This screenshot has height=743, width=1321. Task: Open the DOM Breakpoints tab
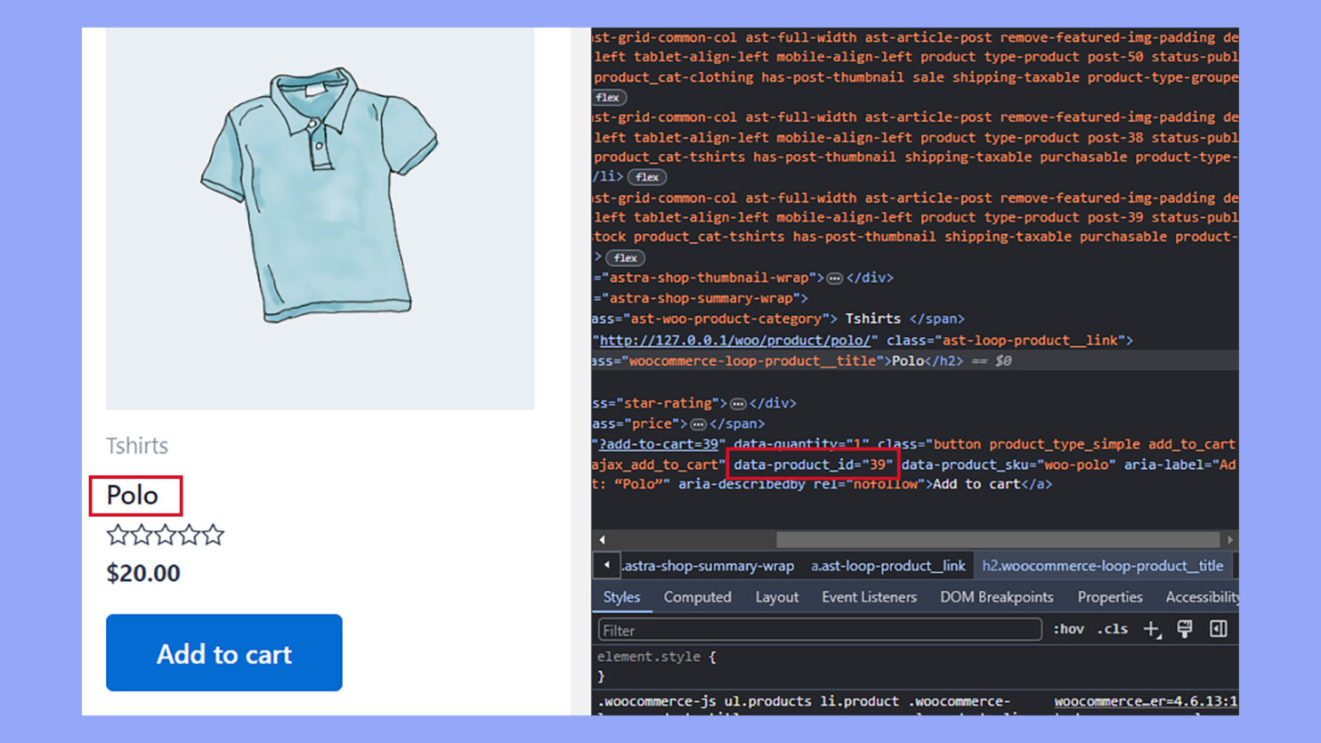click(996, 597)
